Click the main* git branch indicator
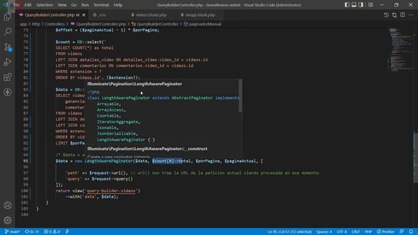The image size is (418, 235). tap(12, 232)
